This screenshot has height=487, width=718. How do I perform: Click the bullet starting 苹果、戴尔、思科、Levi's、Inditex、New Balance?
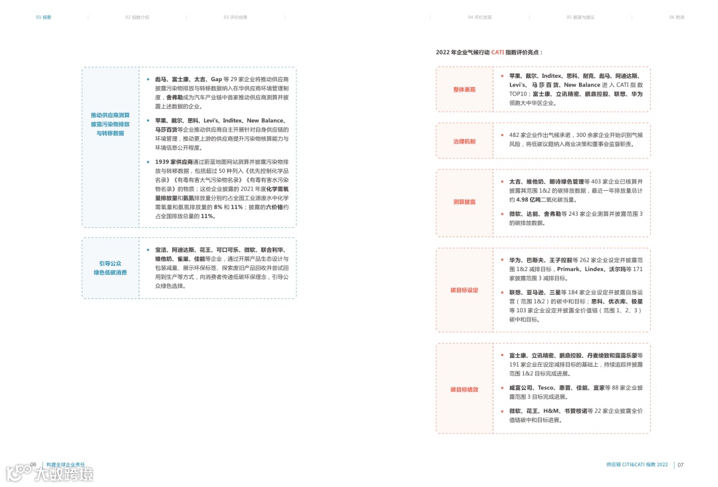point(221,134)
